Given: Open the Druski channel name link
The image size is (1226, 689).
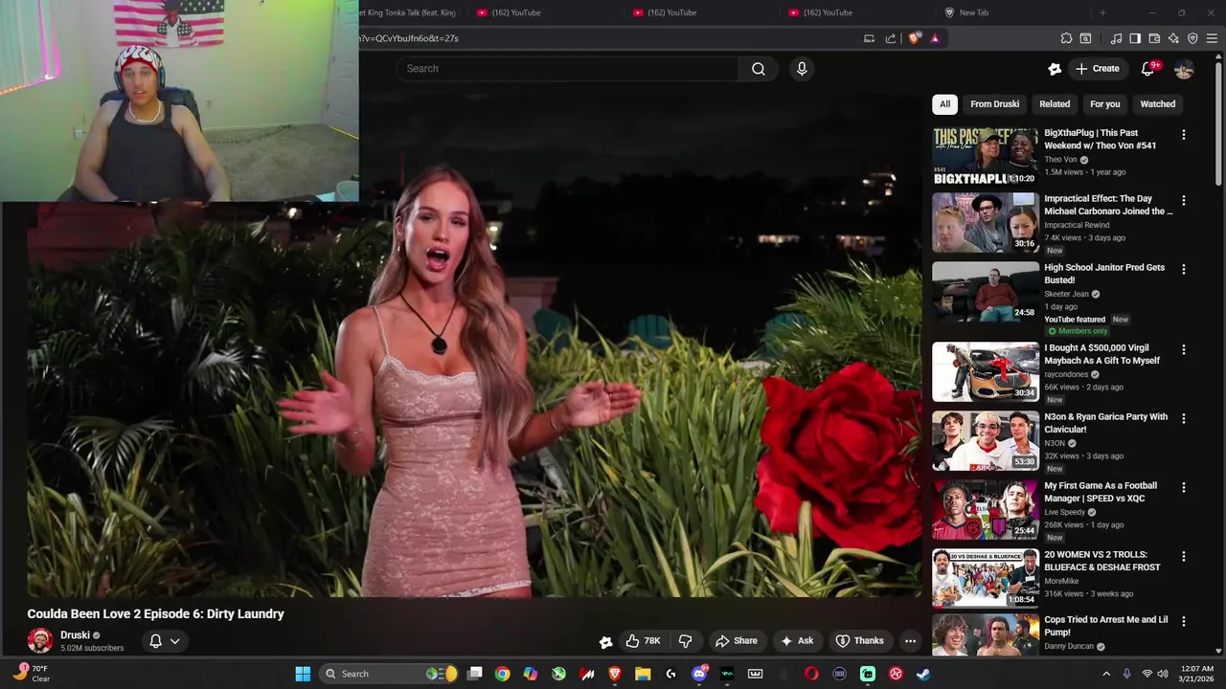Looking at the screenshot, I should tap(75, 635).
